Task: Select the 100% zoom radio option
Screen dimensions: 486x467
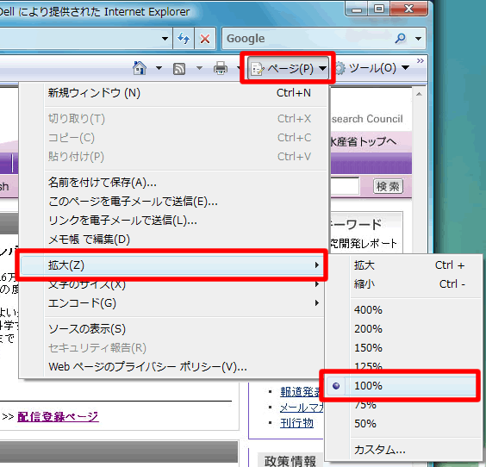Action: 400,386
